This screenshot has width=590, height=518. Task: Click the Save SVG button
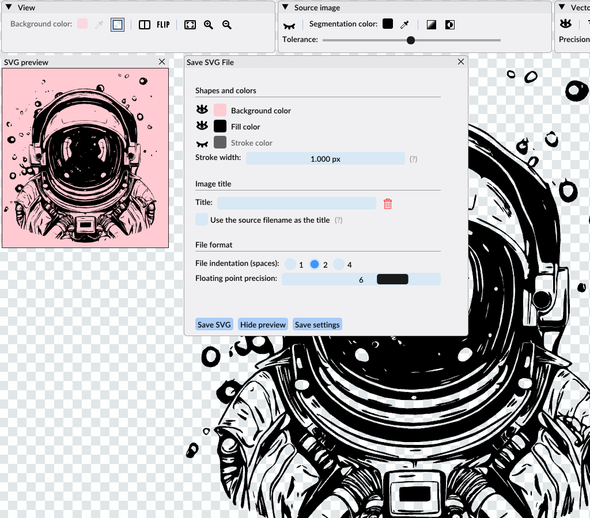[214, 325]
